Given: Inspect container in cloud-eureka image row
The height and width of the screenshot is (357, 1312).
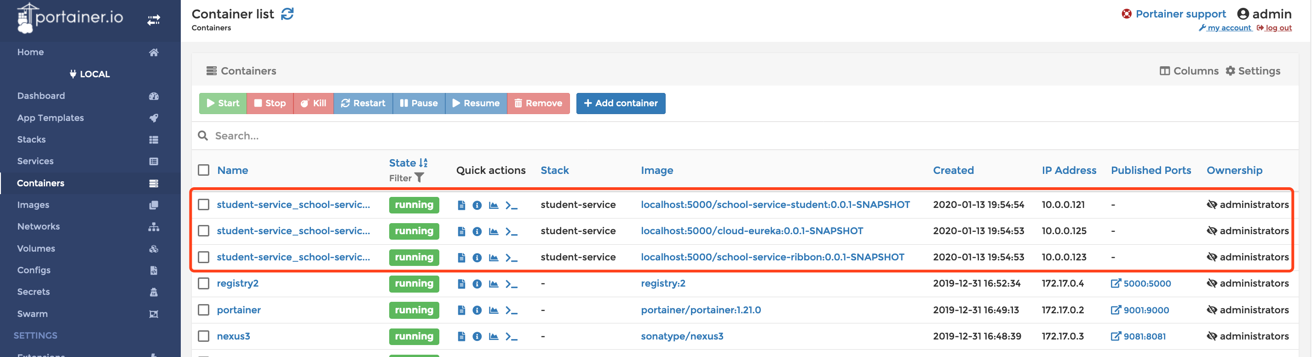Looking at the screenshot, I should pyautogui.click(x=477, y=232).
